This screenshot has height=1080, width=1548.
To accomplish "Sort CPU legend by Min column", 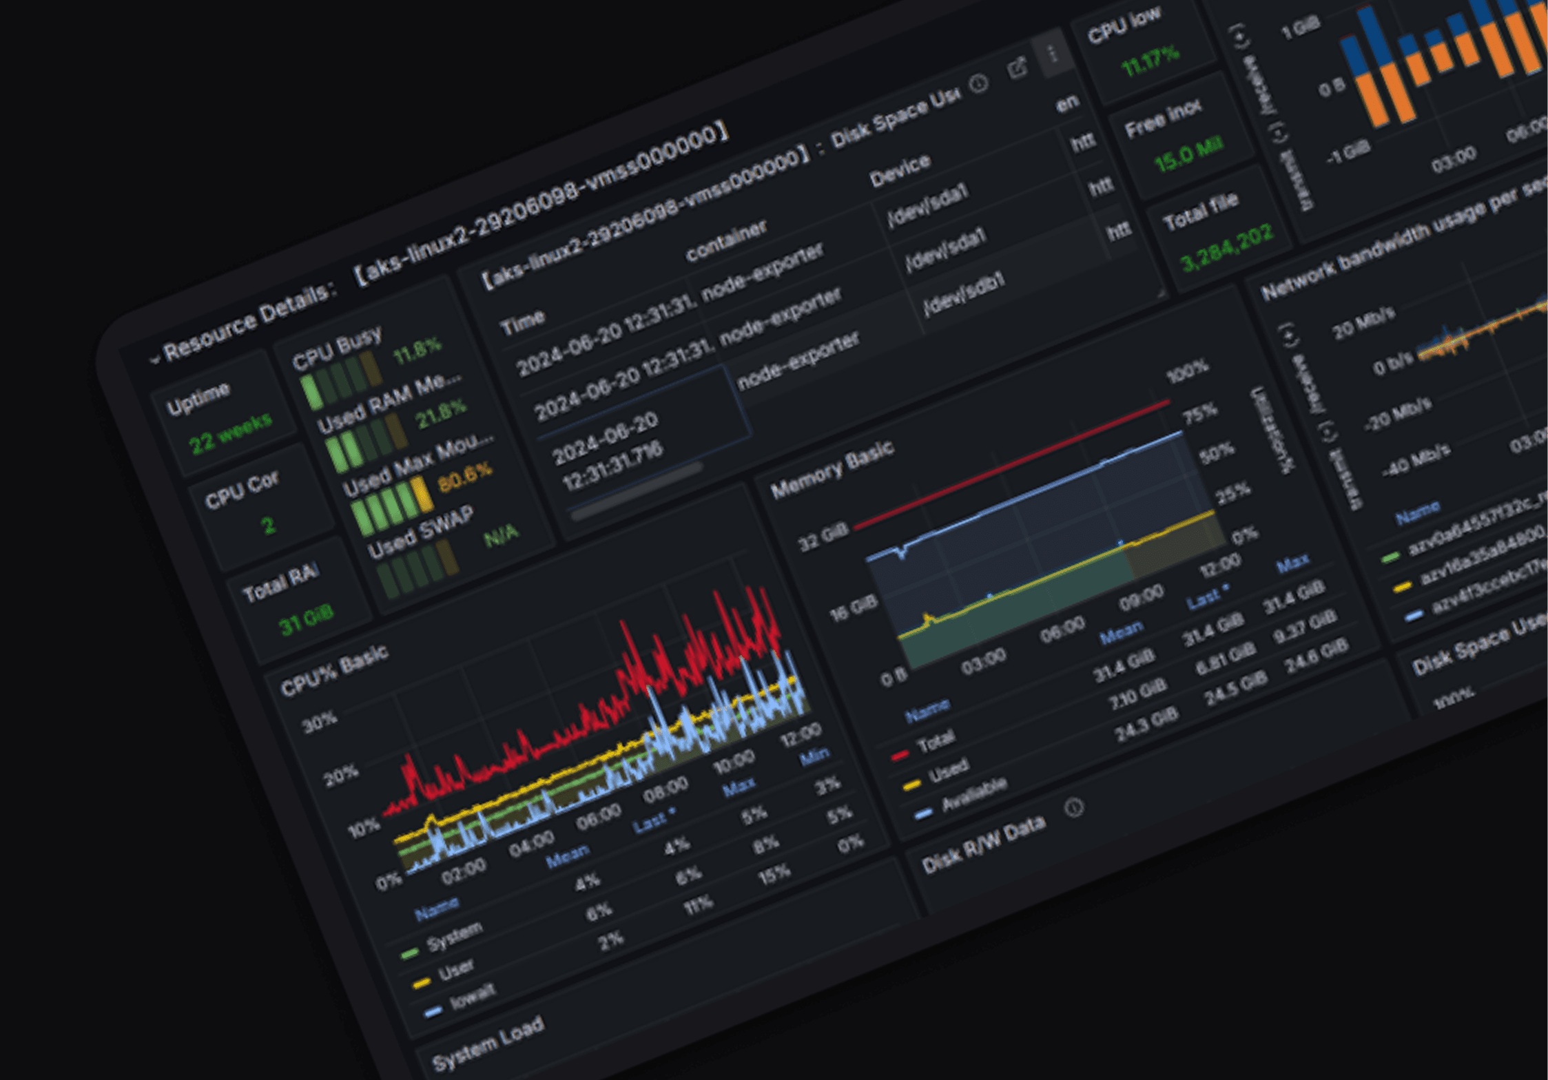I will [814, 757].
